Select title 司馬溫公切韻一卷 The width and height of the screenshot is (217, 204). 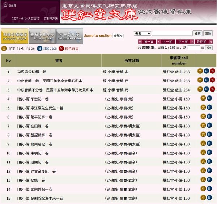tap(32, 72)
